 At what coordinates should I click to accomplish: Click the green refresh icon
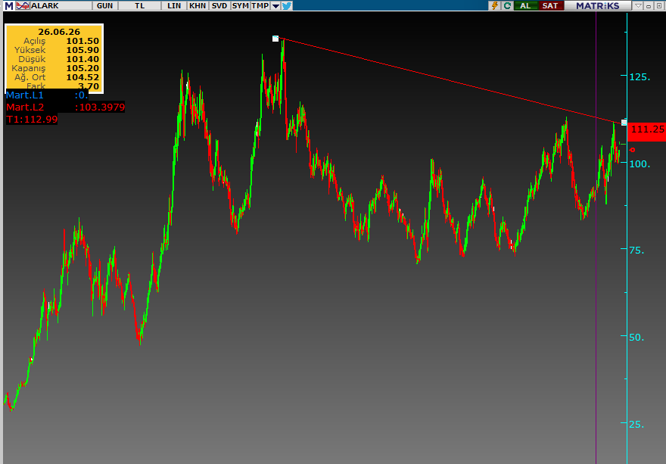(507, 5)
